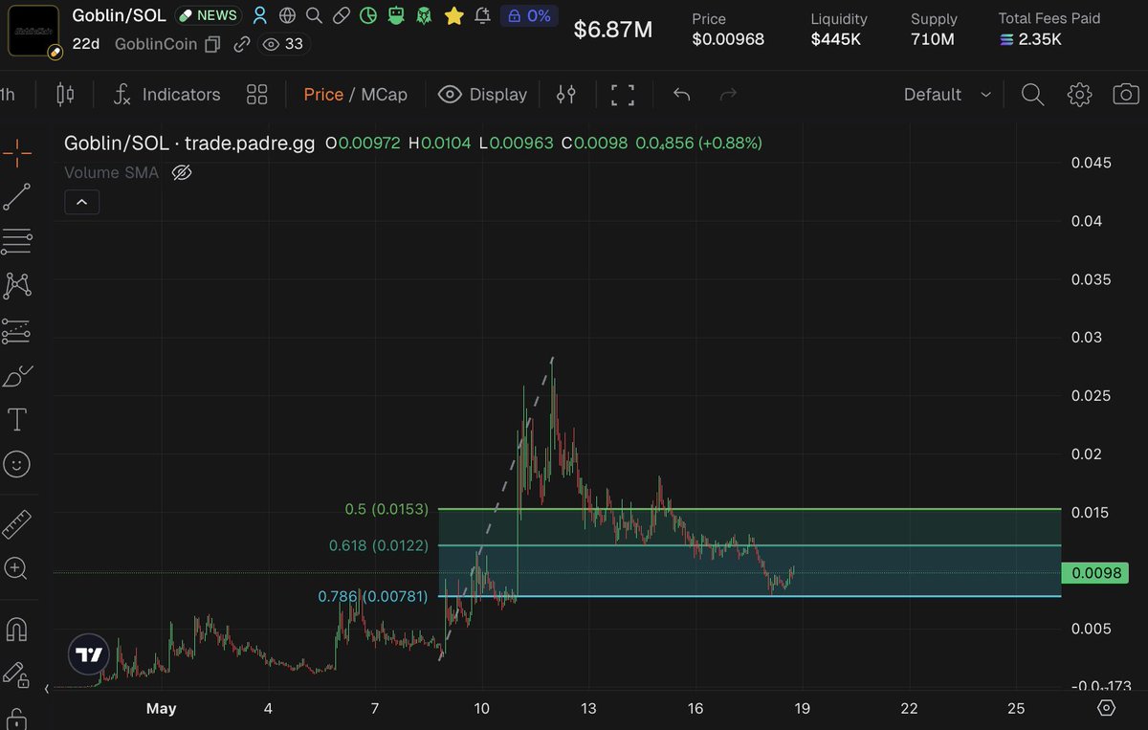1148x730 pixels.
Task: Open the Indicators dialog
Action: (x=167, y=94)
